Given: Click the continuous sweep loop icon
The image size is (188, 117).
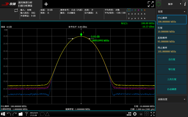Looking at the screenshot, I should coord(16,11).
